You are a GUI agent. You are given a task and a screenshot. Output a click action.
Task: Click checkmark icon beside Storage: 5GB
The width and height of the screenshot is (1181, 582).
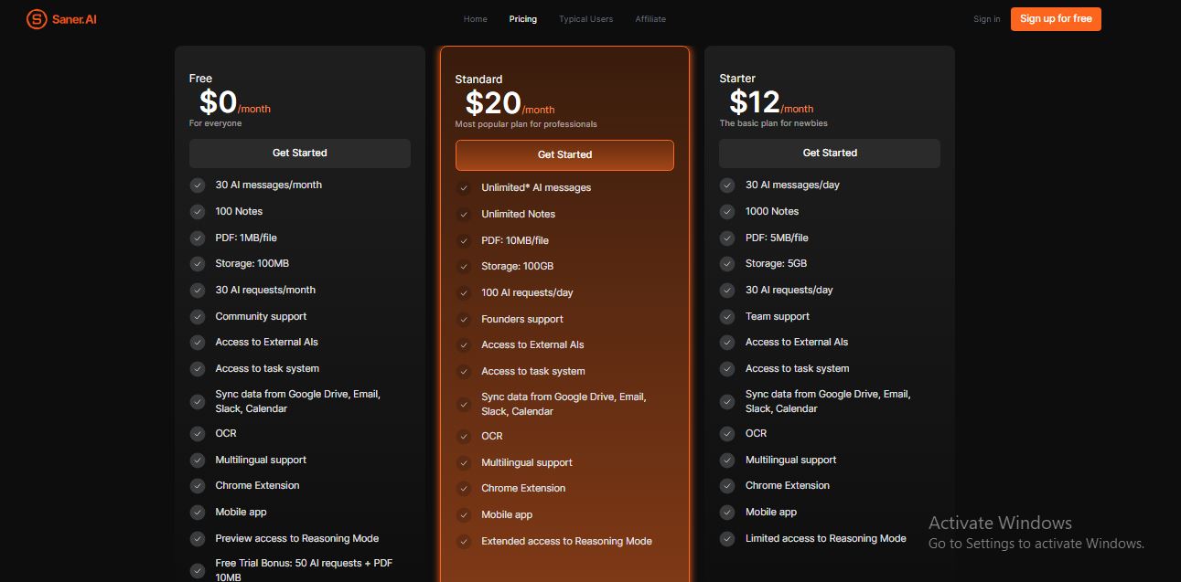click(727, 264)
